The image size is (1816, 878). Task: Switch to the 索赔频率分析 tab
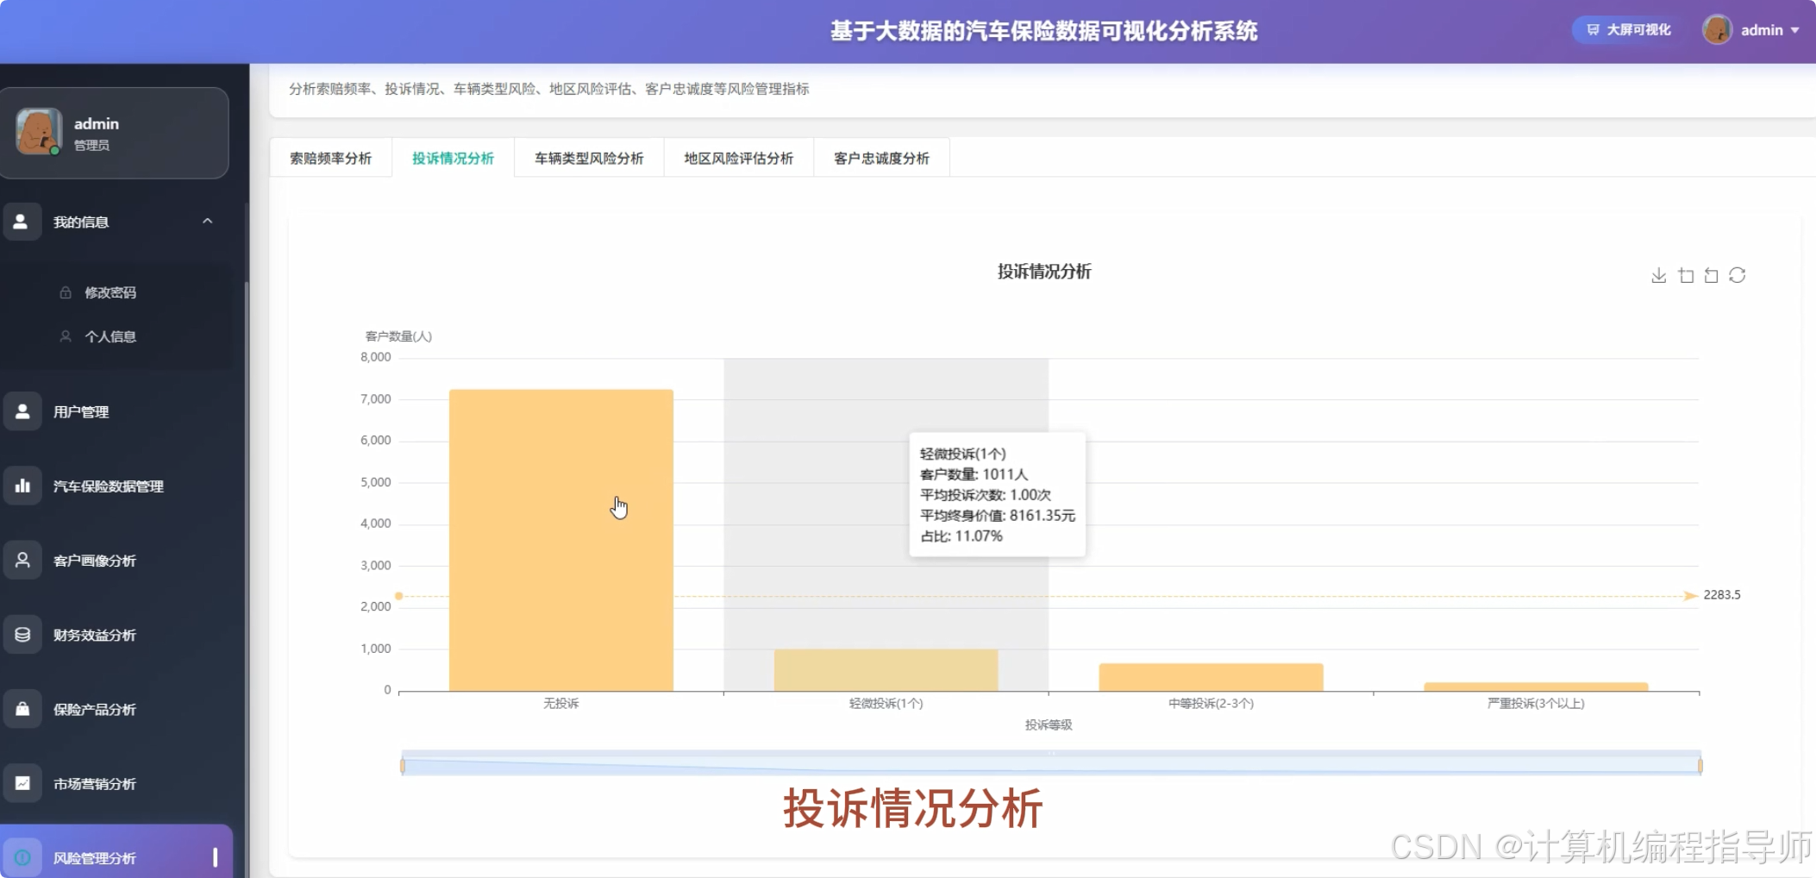pos(330,158)
